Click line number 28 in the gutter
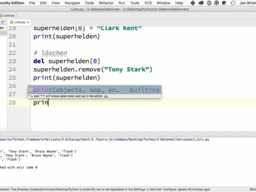Image resolution: width=256 pixels, height=192 pixels. [x=12, y=102]
